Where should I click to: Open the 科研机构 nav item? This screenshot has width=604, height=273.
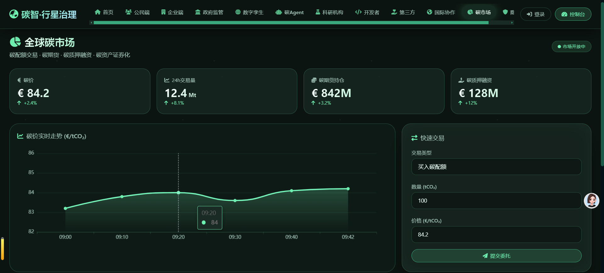coord(329,12)
